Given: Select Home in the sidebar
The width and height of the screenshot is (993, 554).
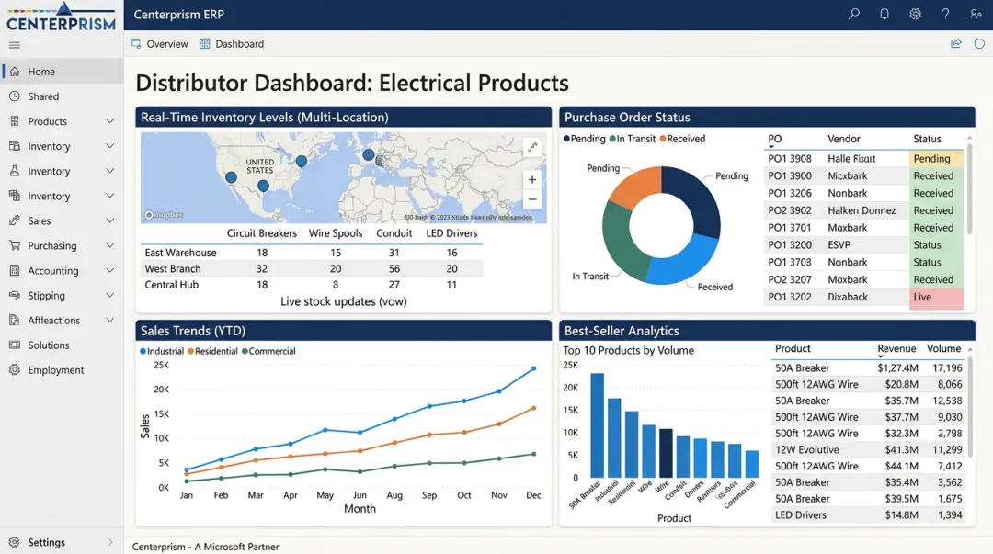Looking at the screenshot, I should click(62, 72).
